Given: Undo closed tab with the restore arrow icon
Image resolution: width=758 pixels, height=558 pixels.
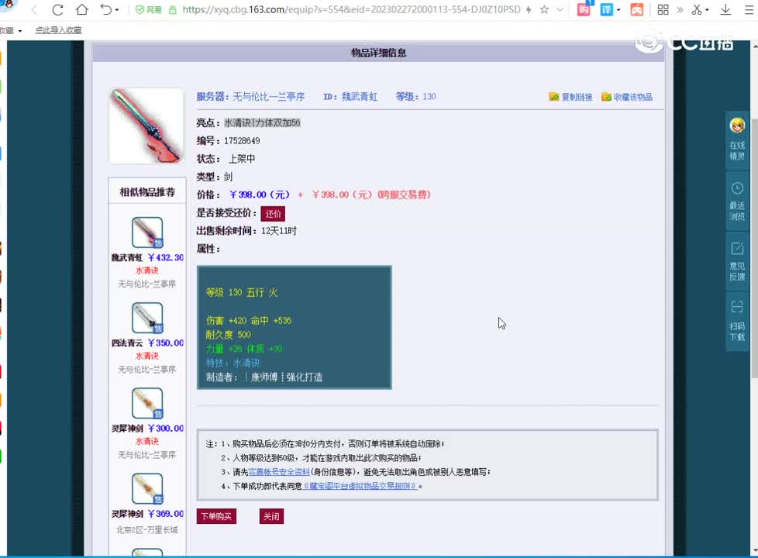Looking at the screenshot, I should coord(105,9).
